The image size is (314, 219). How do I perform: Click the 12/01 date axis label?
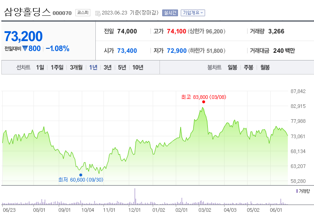(x=135, y=210)
